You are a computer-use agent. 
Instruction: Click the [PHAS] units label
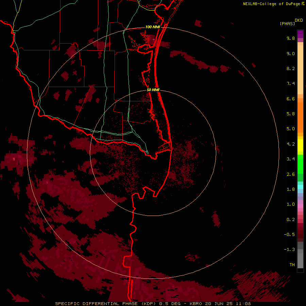click(x=287, y=23)
